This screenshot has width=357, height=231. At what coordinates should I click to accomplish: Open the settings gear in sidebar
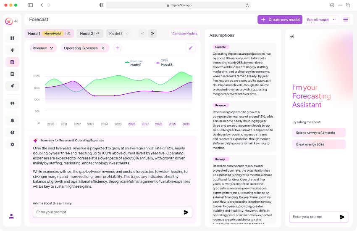[x=12, y=144]
